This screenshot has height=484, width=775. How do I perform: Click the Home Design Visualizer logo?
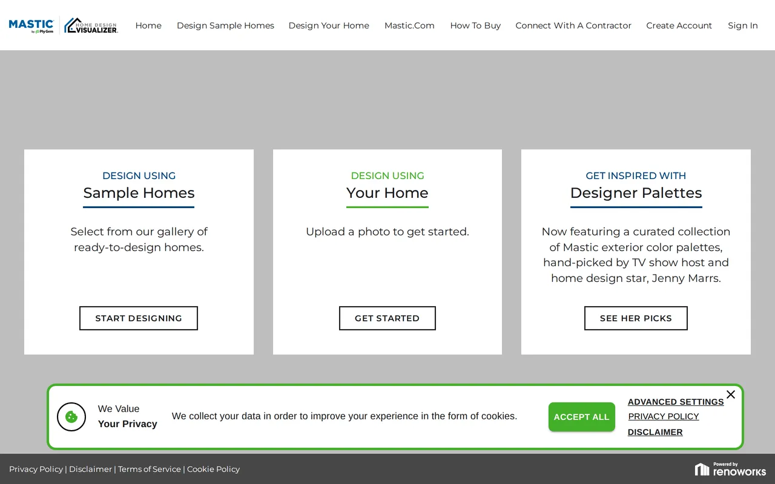point(91,25)
